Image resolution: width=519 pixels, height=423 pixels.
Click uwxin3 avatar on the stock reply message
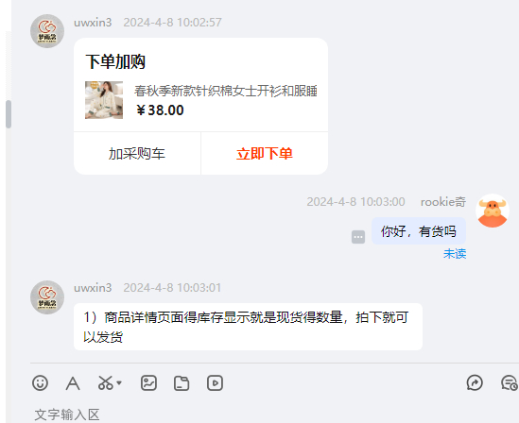point(47,297)
